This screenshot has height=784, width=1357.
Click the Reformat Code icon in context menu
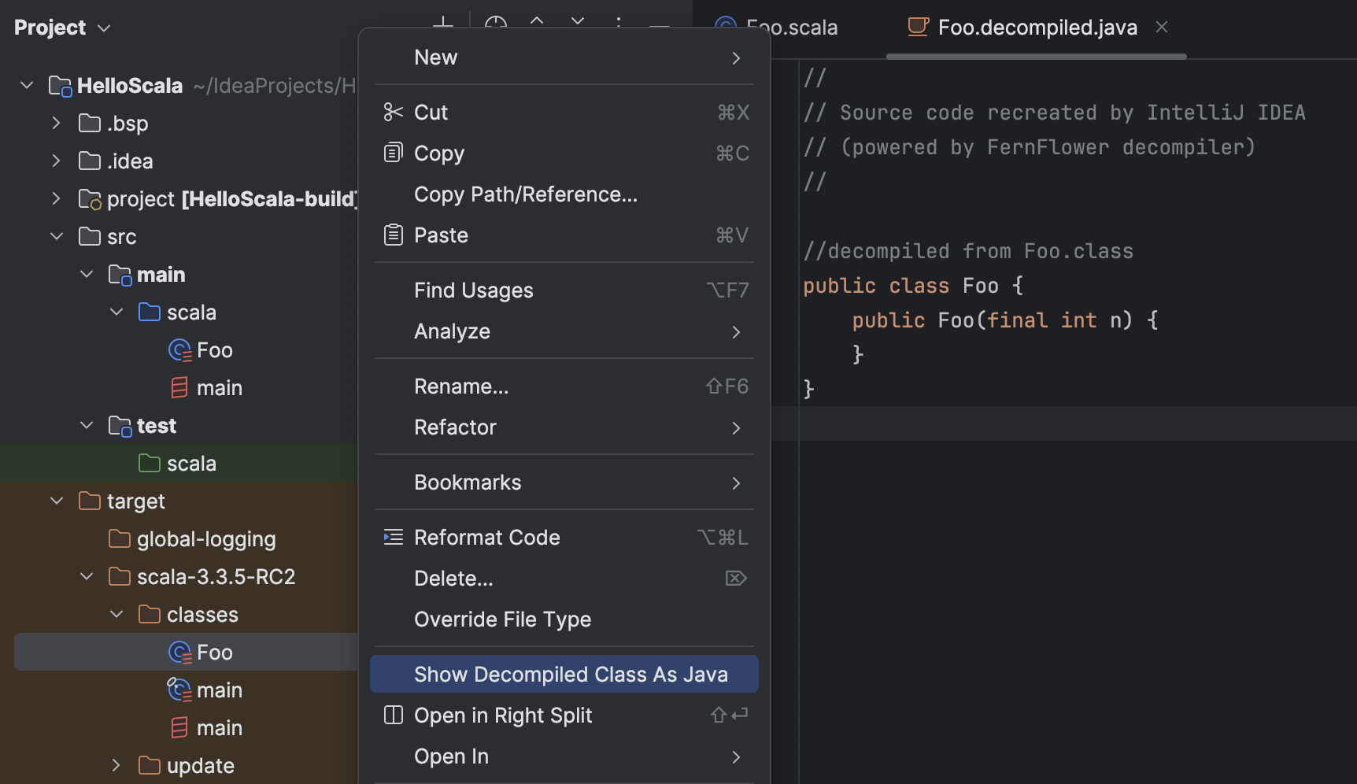[x=394, y=537]
